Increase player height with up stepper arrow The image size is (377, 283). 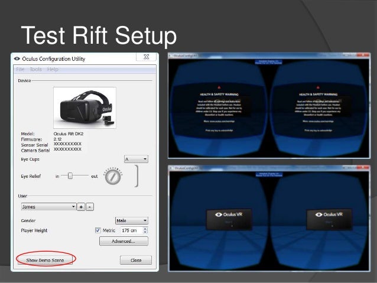point(145,229)
